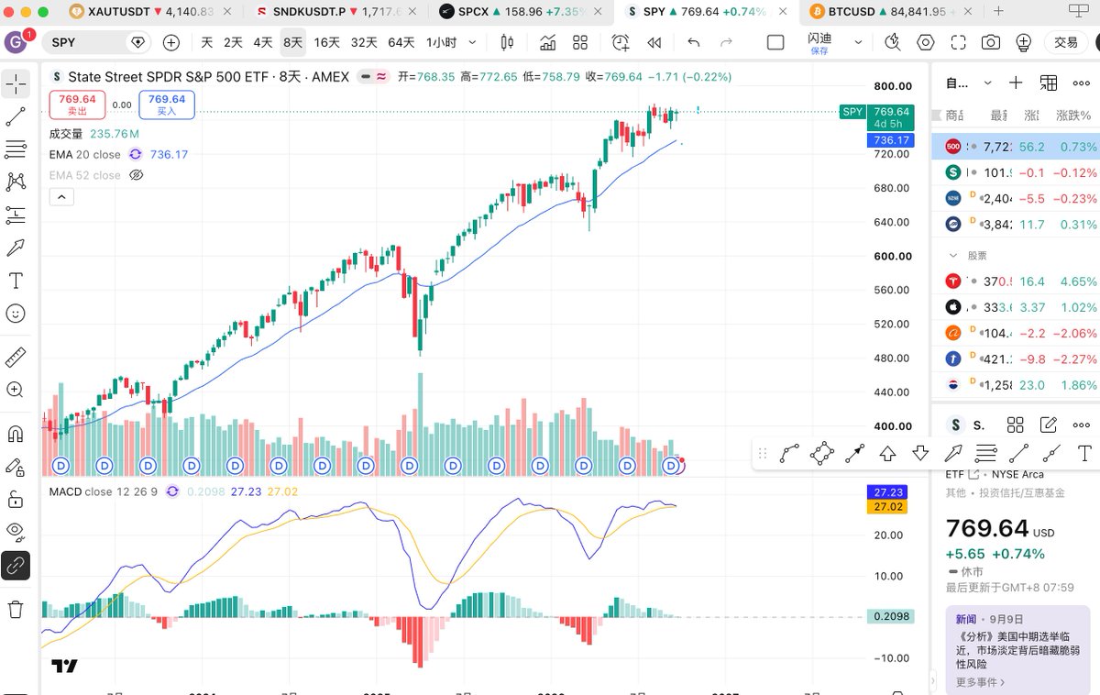The width and height of the screenshot is (1100, 695).
Task: Click the undo arrow
Action: click(x=694, y=43)
